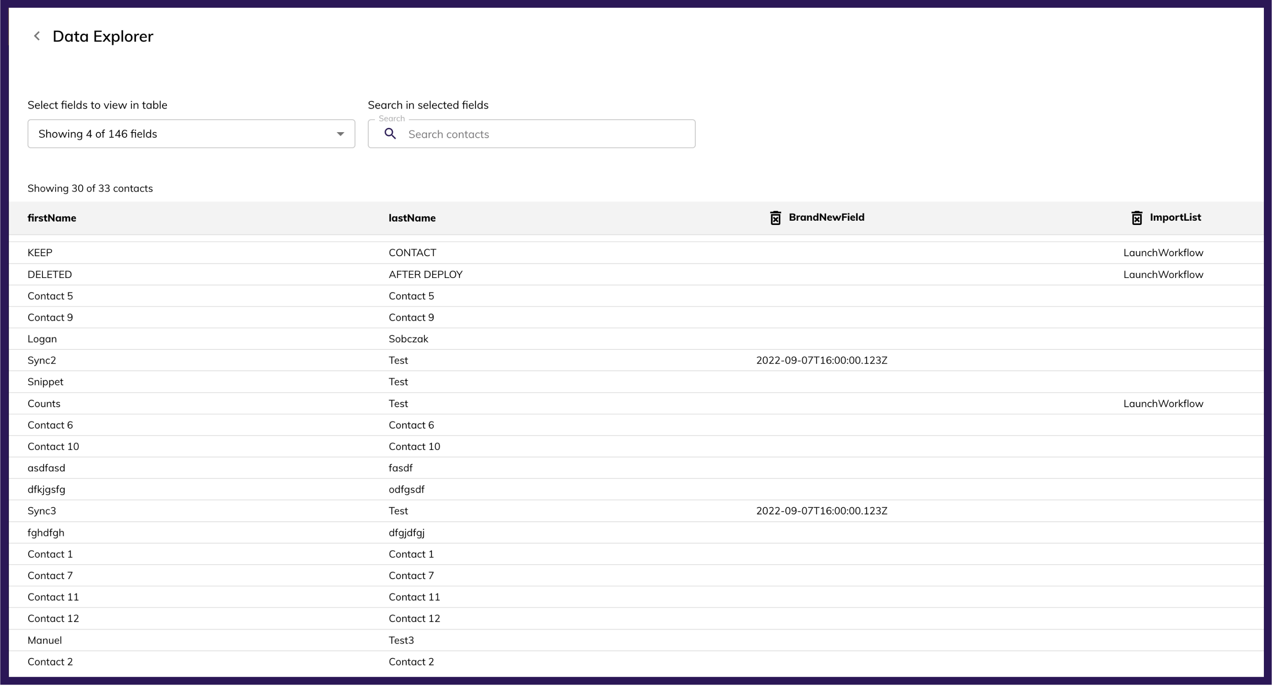Click the BrandNewField header label
The image size is (1272, 686).
coord(826,217)
